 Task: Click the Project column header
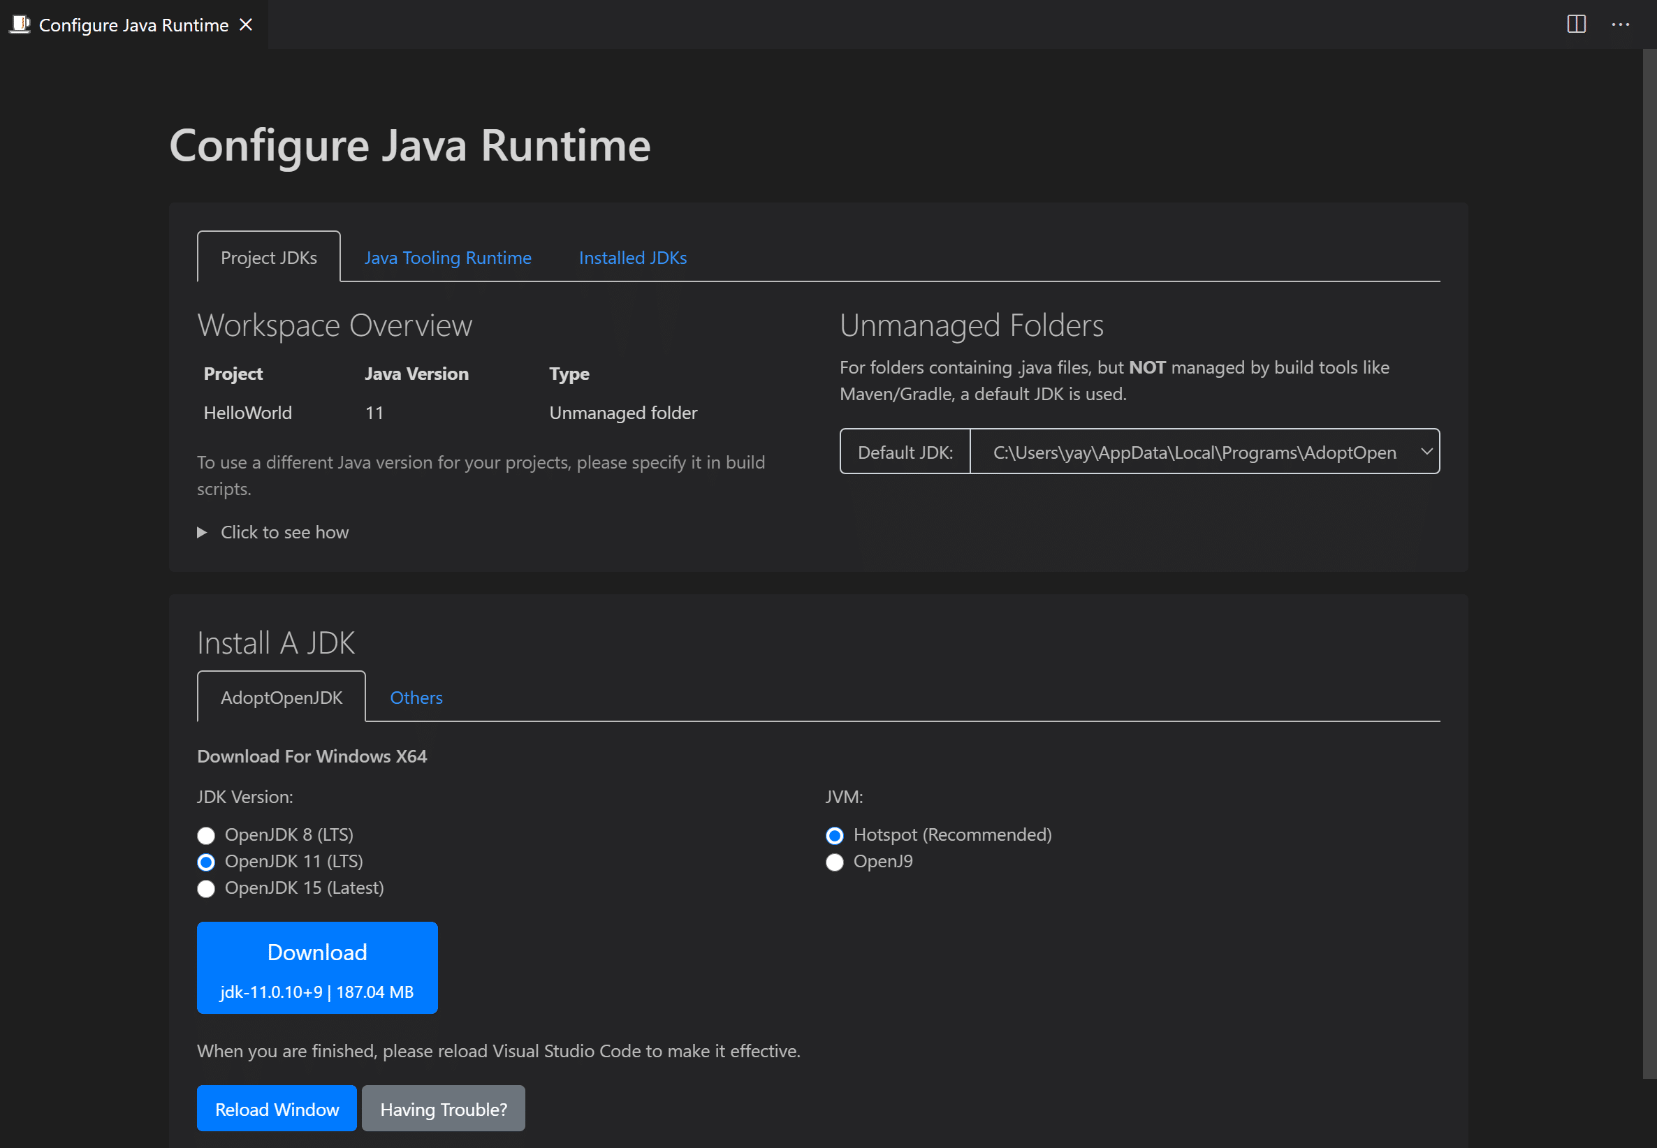[233, 374]
